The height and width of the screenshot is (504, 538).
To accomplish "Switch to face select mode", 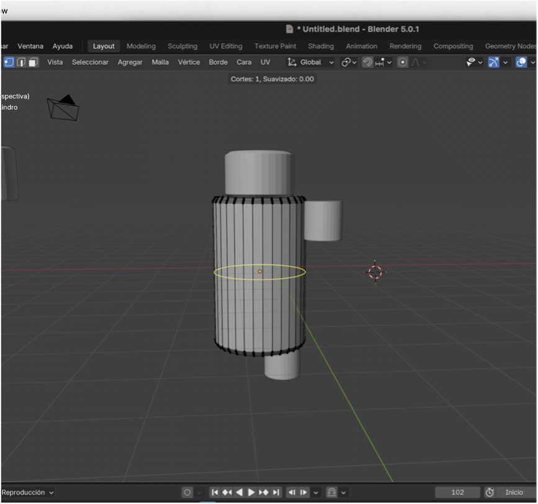I will [33, 62].
